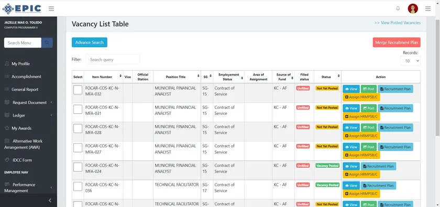View vacancy MFA-028 with eye button

click(351, 127)
